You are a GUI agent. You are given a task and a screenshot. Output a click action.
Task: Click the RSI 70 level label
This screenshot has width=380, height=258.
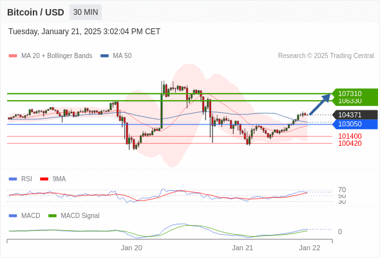click(342, 190)
